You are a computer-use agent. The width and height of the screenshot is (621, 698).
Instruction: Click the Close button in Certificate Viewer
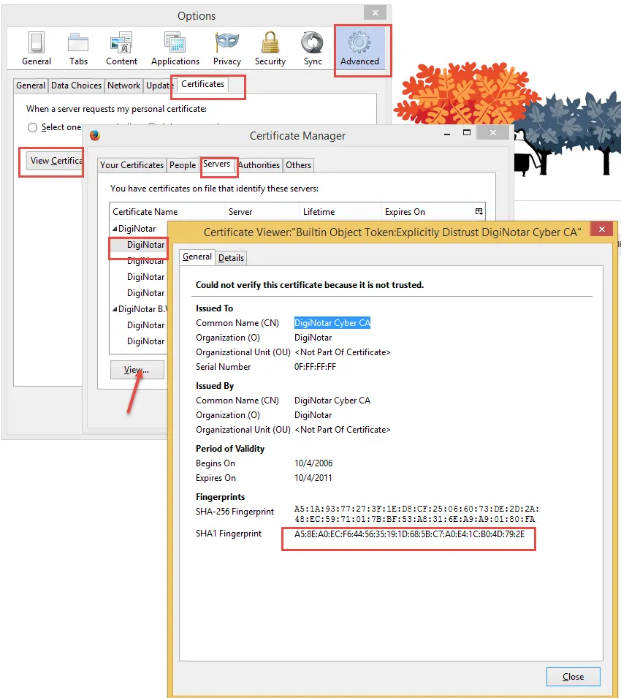click(573, 677)
